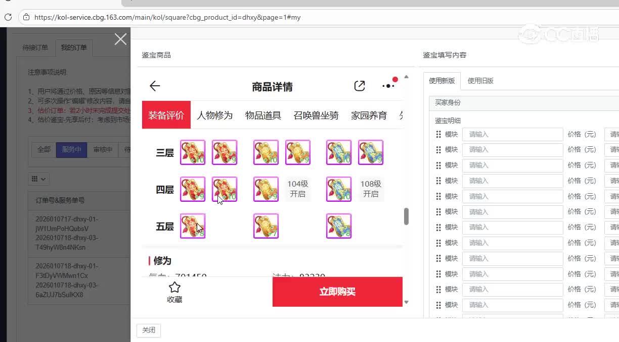The width and height of the screenshot is (619, 342).
Task: Filter orders by 服务中
Action: tap(72, 150)
